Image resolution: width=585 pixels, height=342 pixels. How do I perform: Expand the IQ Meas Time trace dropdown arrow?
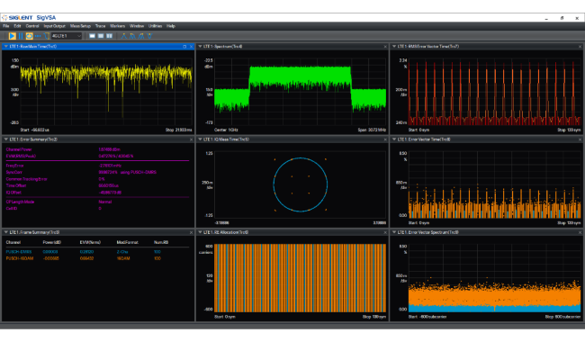point(200,139)
